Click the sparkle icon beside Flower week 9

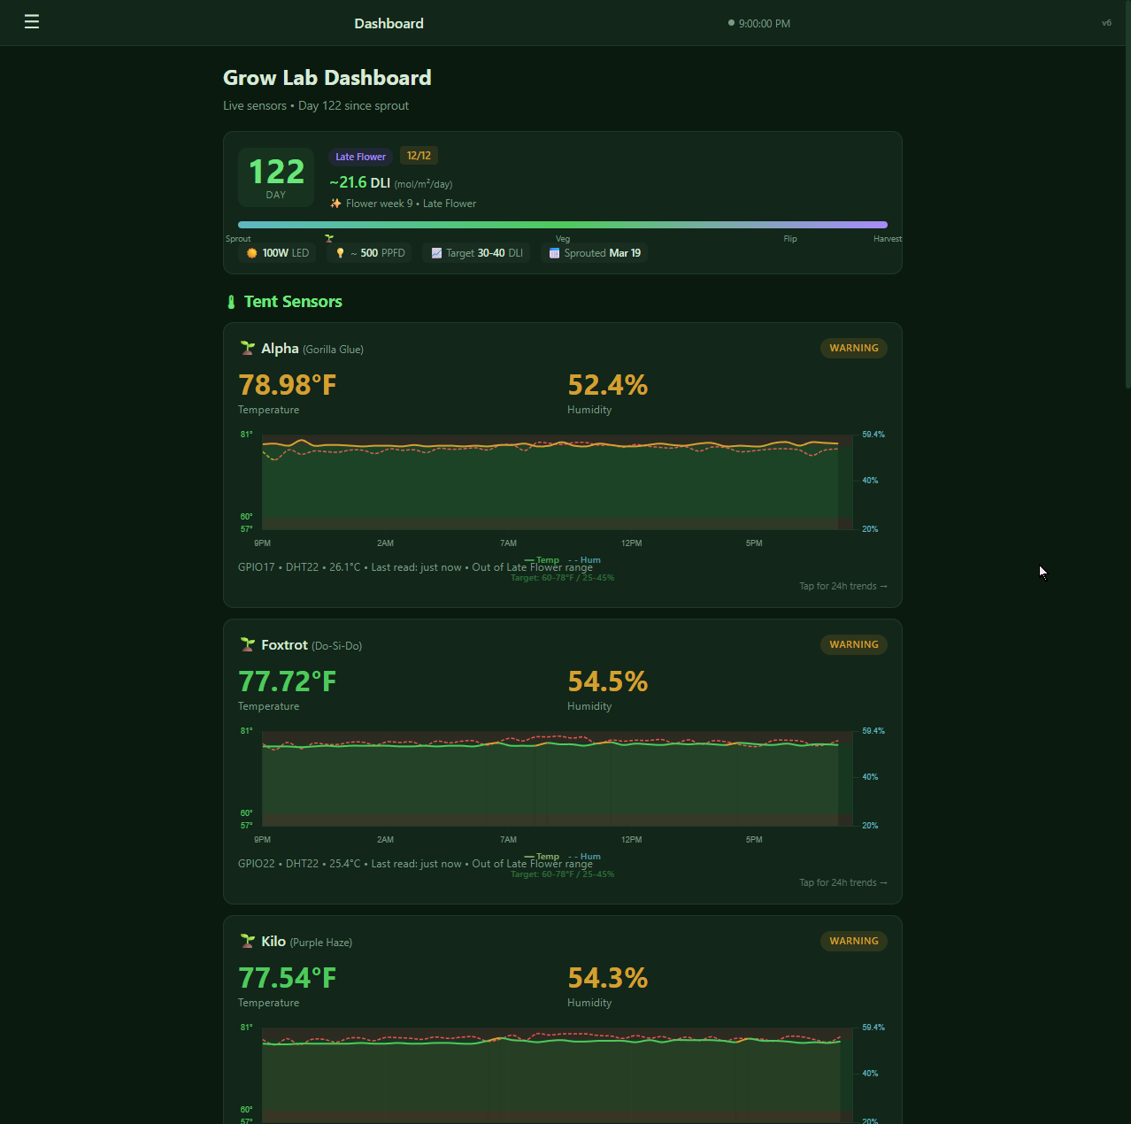(335, 204)
